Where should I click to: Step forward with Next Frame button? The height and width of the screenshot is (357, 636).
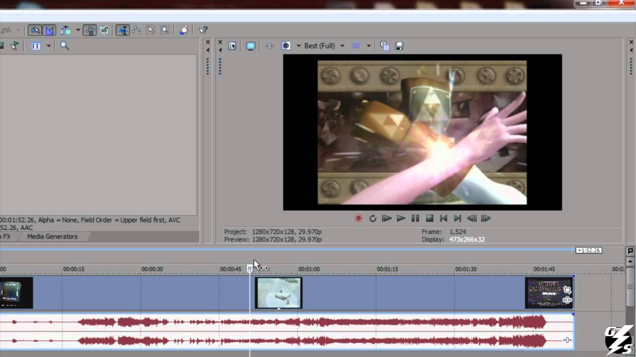coord(486,218)
